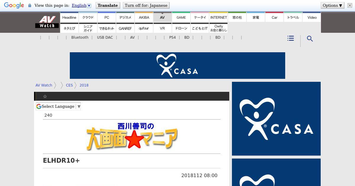
Task: Open the トラベル tab
Action: click(293, 17)
